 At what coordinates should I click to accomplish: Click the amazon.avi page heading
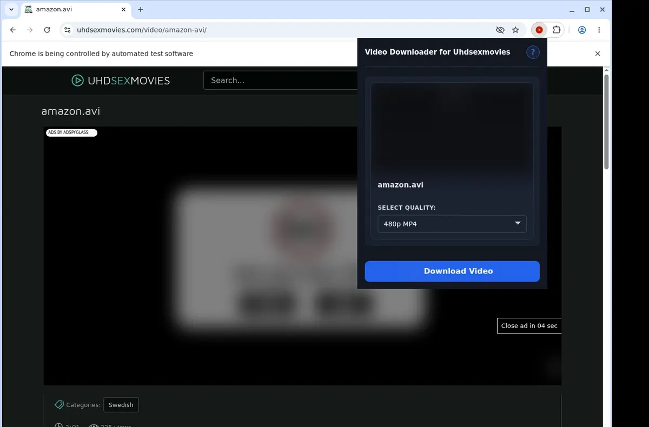71,111
